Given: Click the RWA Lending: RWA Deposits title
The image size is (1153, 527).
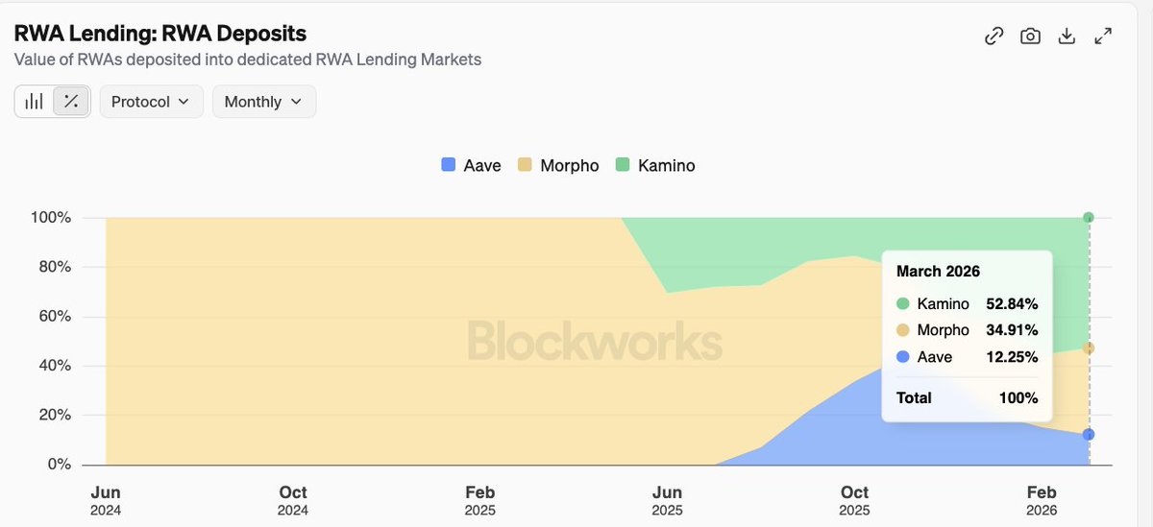Looking at the screenshot, I should 160,33.
